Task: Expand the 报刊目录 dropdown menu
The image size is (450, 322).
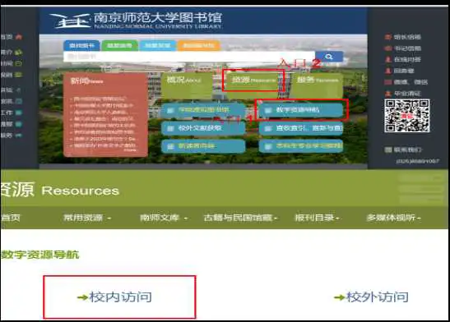Action: tap(317, 218)
